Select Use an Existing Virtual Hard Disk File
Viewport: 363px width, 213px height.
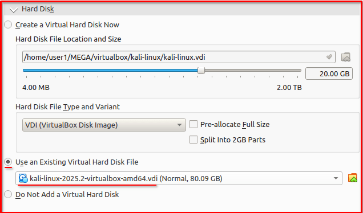(x=8, y=162)
